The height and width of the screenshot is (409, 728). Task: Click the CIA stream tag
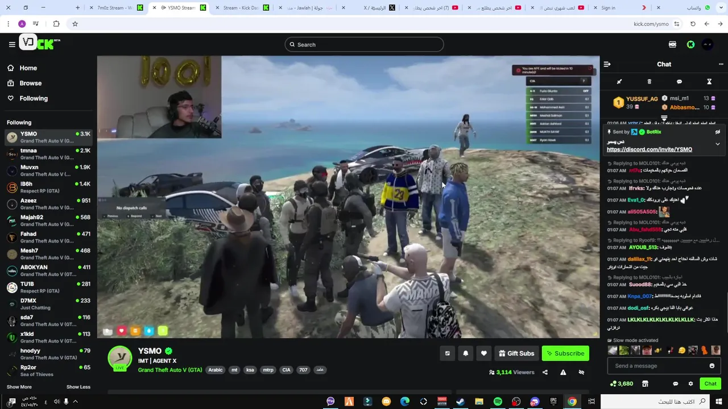click(x=286, y=370)
